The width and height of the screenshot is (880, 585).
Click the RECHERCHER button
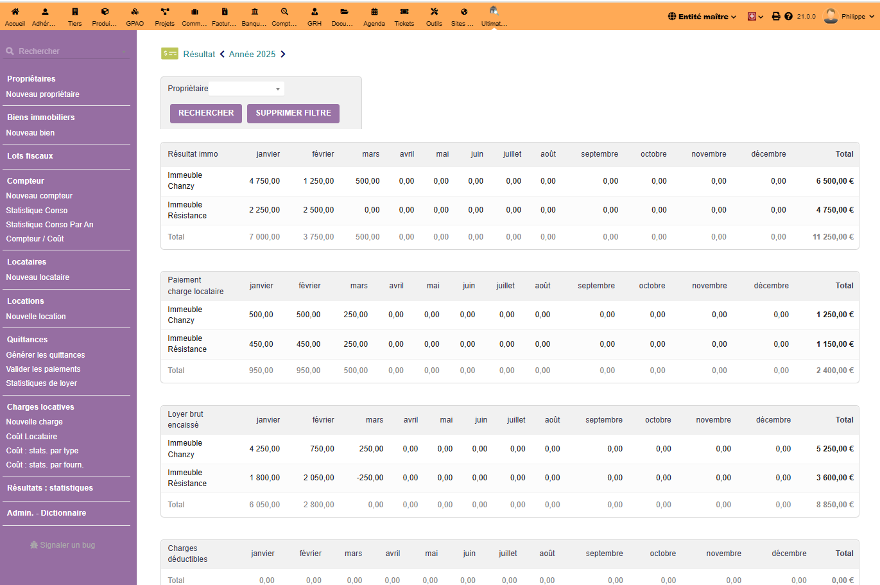[x=206, y=113]
